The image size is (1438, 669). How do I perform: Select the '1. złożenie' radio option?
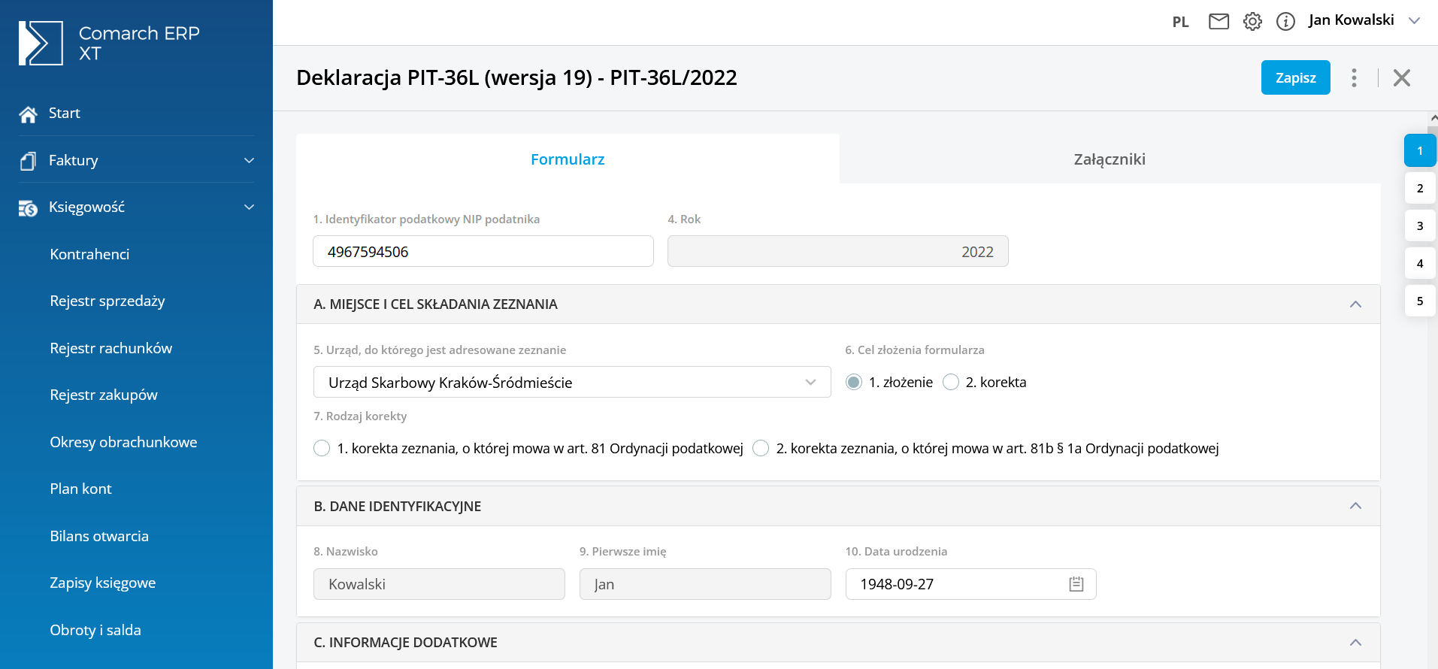[853, 383]
